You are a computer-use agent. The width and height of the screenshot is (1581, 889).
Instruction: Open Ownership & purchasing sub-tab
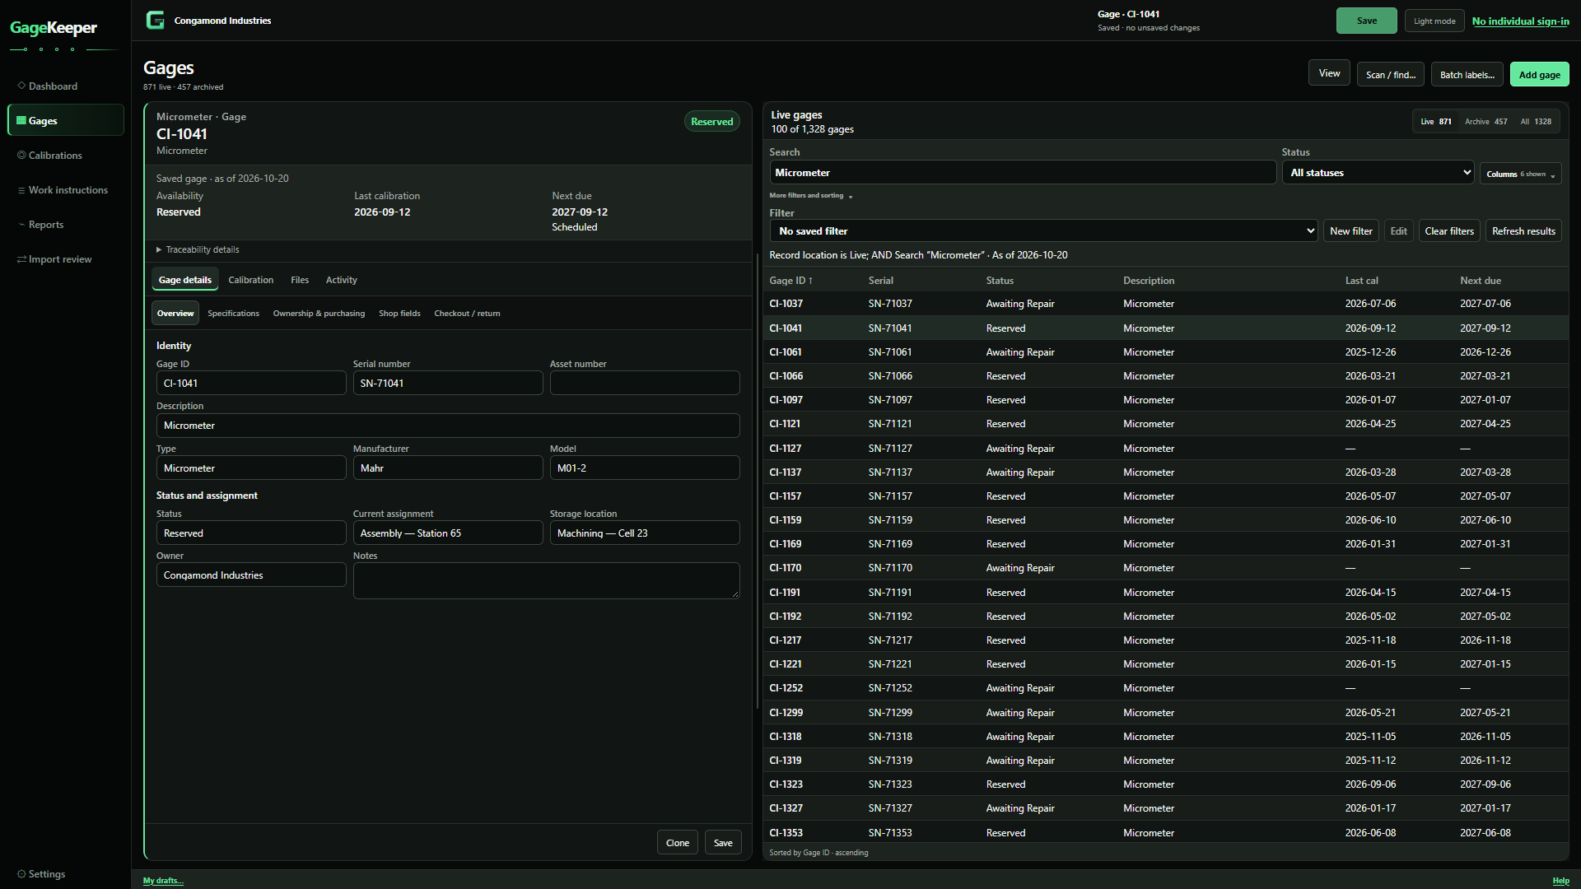(319, 313)
